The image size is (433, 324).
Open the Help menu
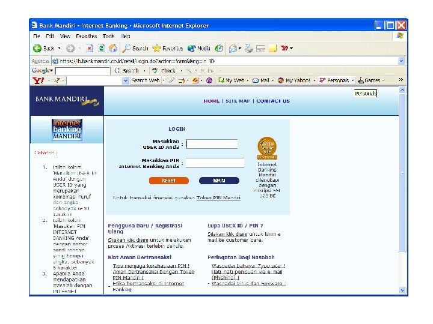coord(125,36)
